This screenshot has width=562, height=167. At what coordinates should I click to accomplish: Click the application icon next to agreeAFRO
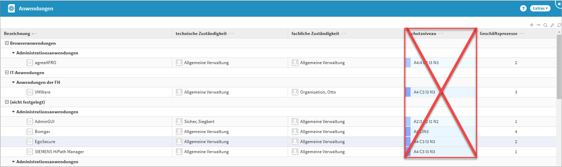tap(30, 63)
